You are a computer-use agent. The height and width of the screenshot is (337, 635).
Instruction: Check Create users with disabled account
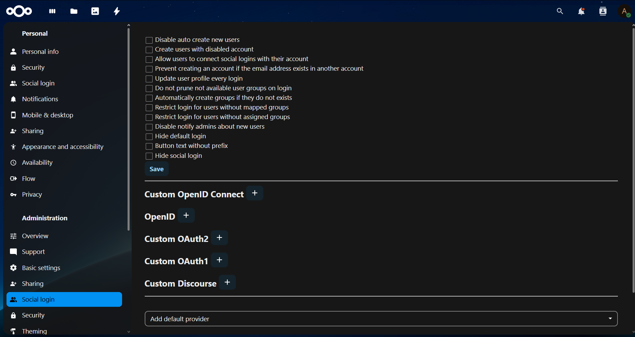(149, 50)
